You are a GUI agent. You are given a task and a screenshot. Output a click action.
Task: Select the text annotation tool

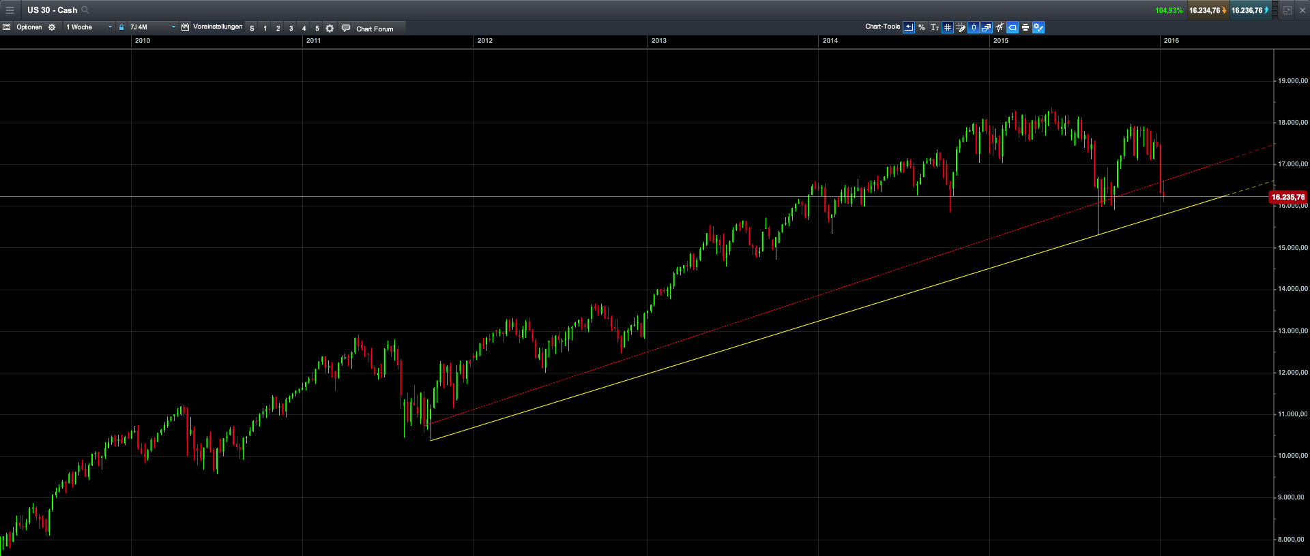[x=935, y=27]
